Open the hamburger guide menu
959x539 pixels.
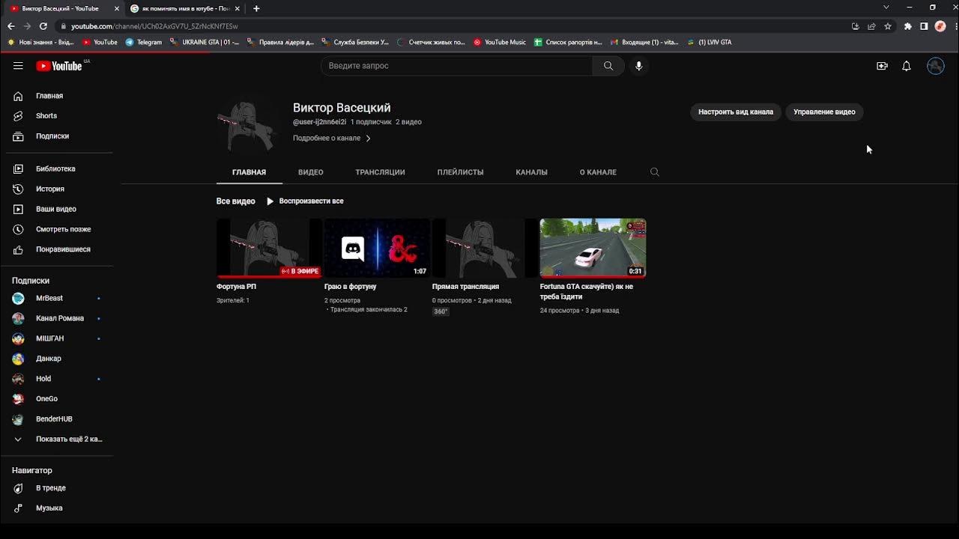click(x=18, y=66)
